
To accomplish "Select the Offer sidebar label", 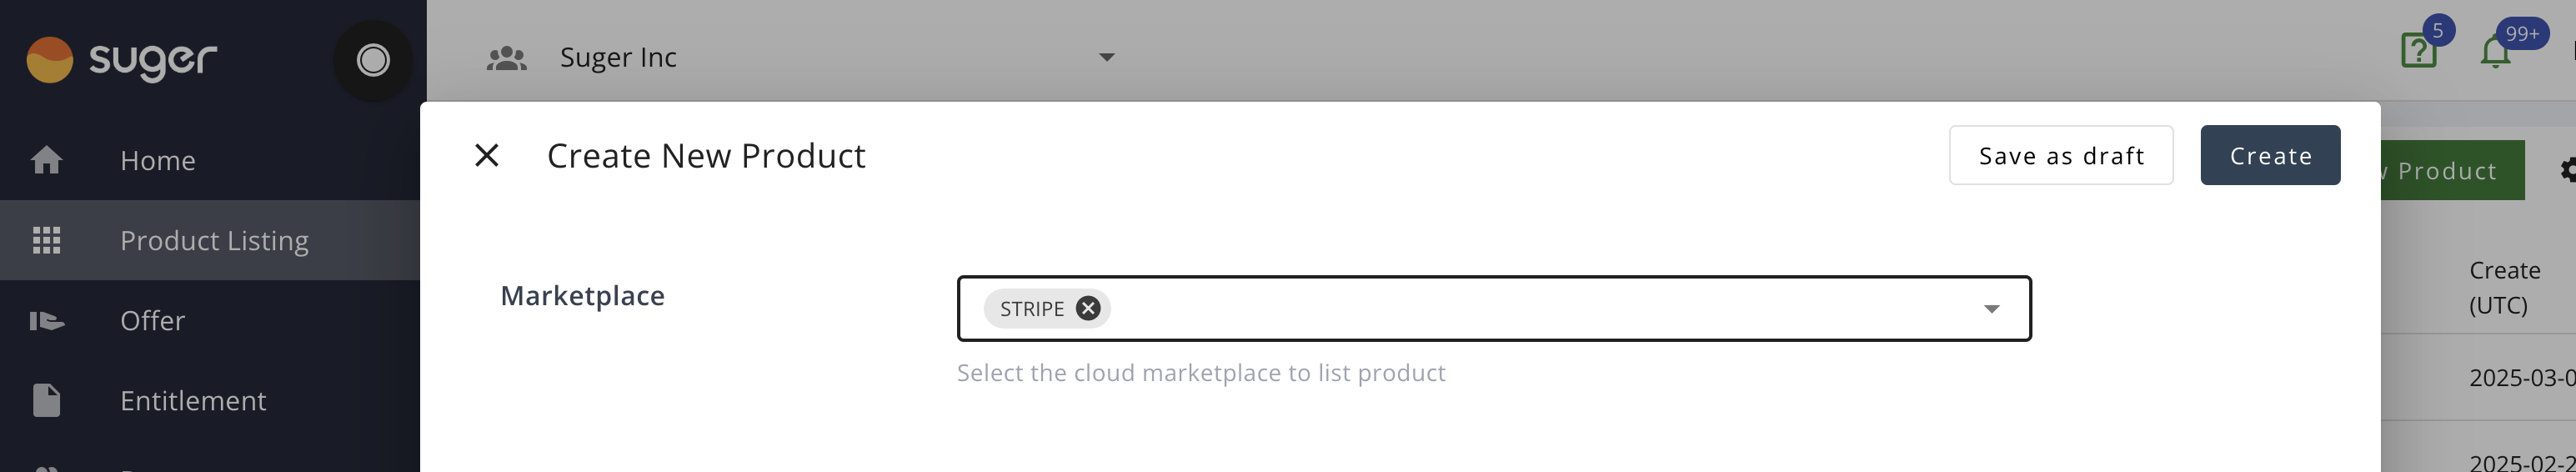I will tap(152, 320).
